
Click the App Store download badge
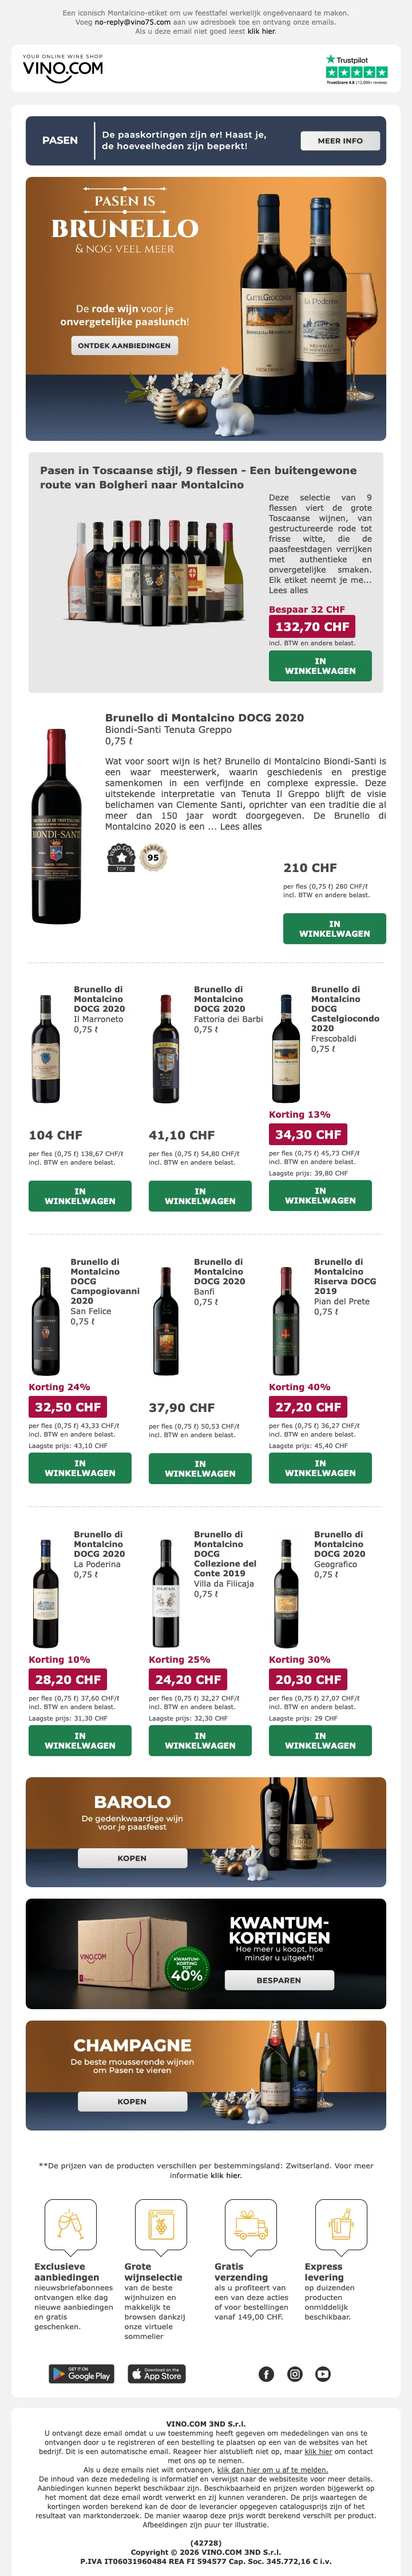(157, 2374)
